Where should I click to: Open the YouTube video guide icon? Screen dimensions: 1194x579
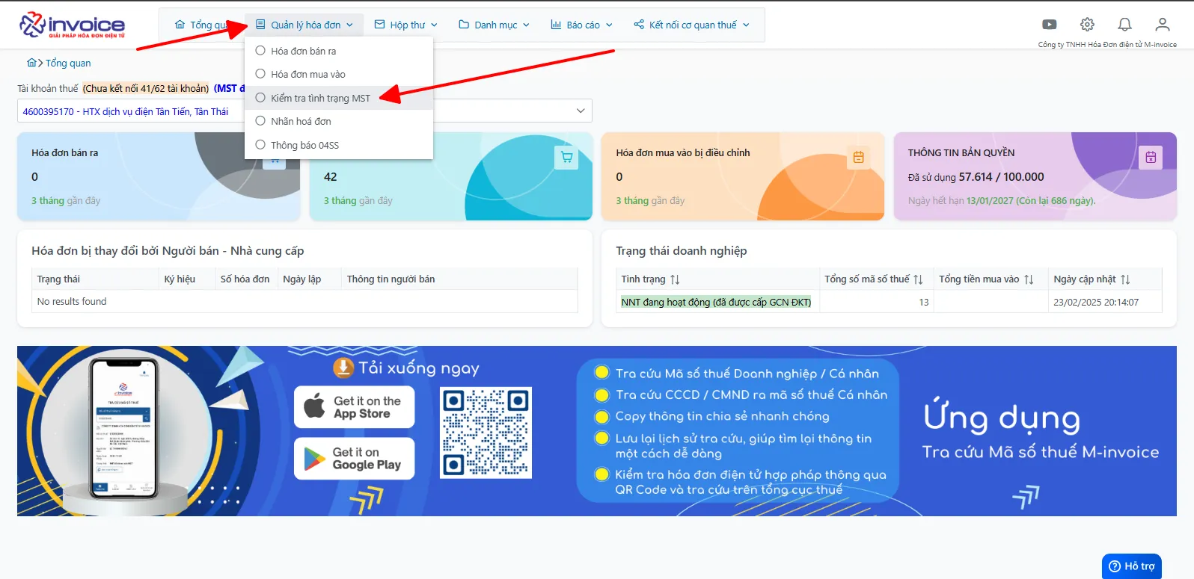point(1050,25)
